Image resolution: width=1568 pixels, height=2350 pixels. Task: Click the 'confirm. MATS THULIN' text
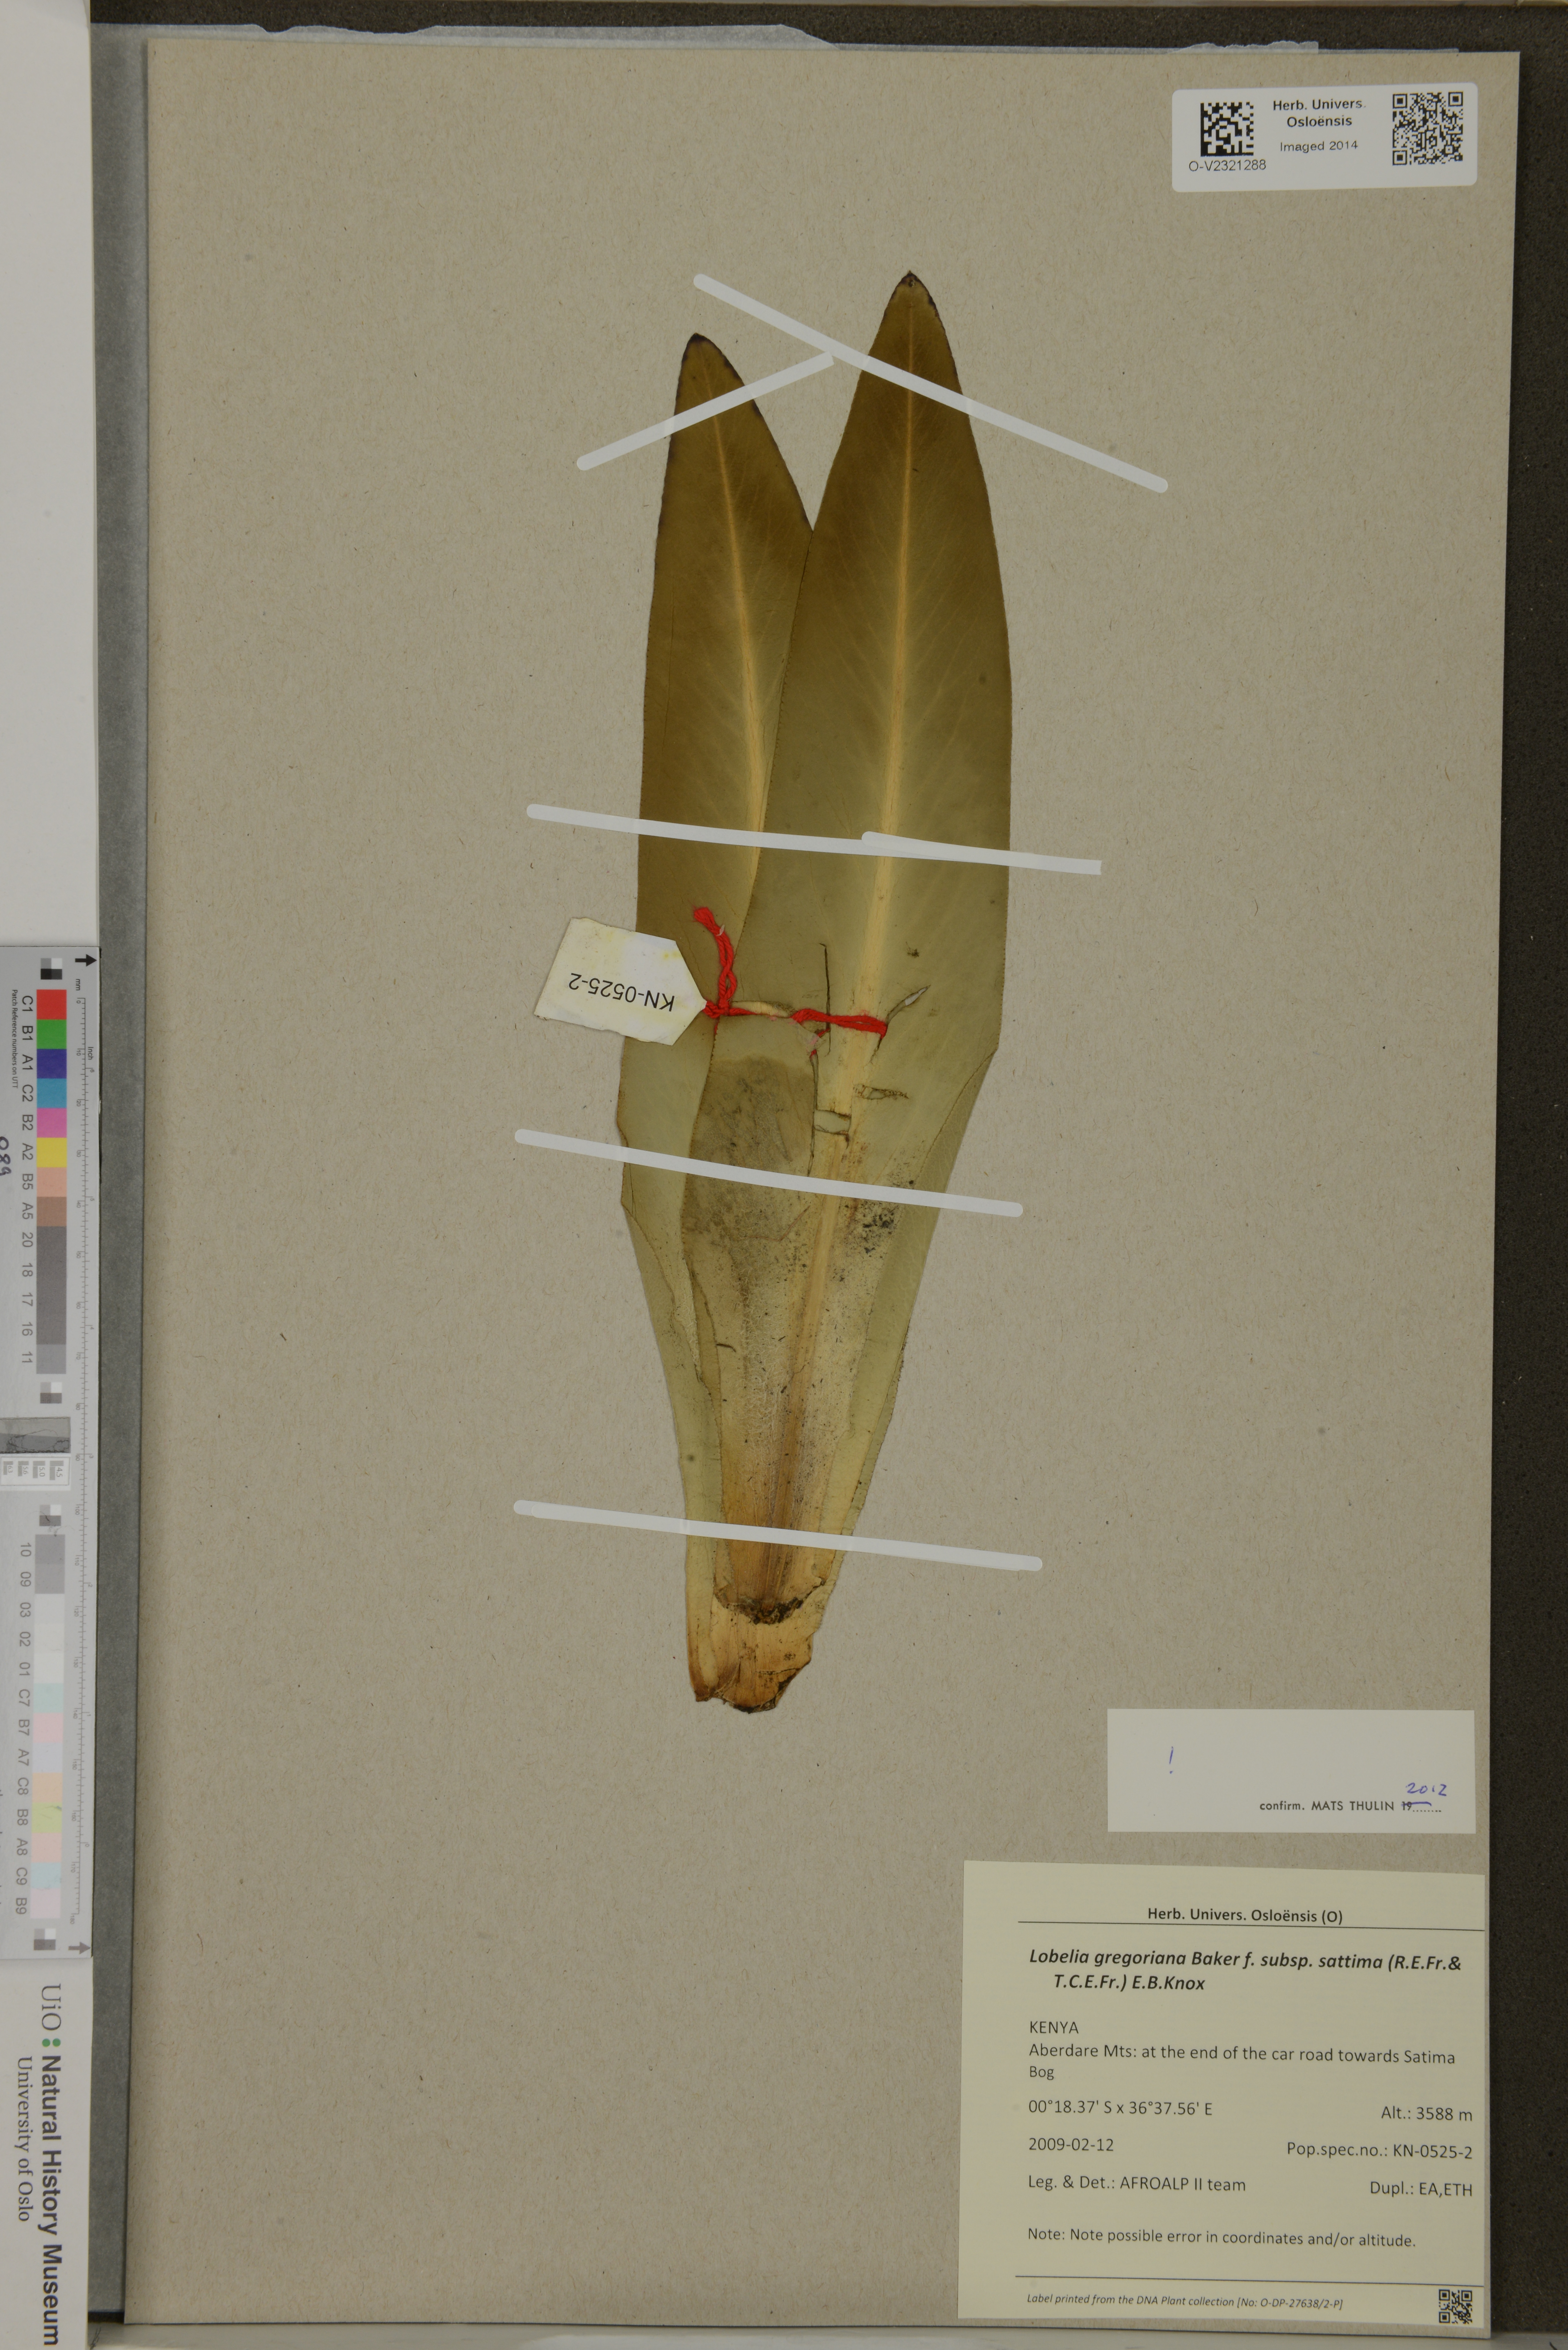click(1327, 1806)
